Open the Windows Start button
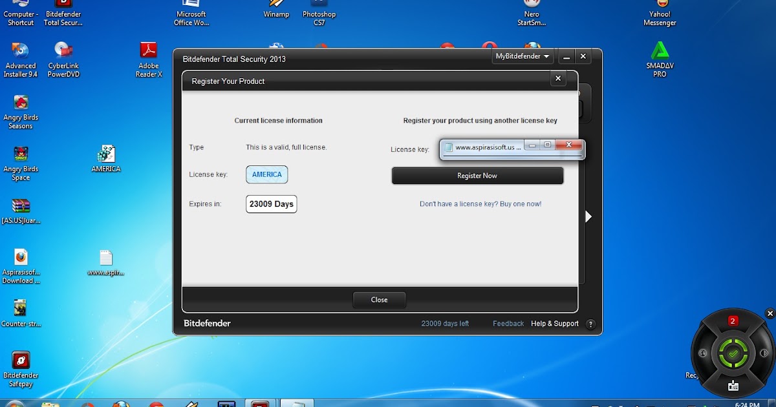 [14, 404]
